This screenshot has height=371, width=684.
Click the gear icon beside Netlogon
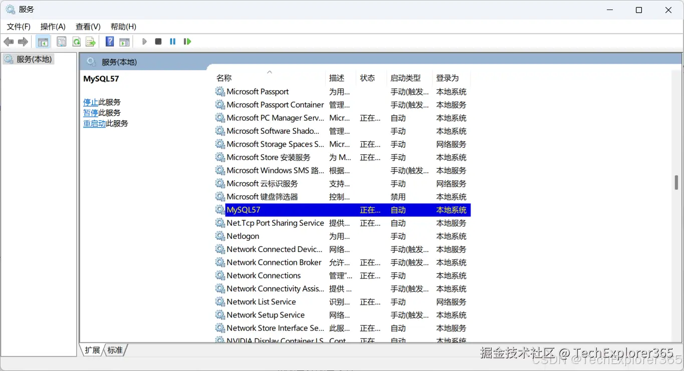220,236
